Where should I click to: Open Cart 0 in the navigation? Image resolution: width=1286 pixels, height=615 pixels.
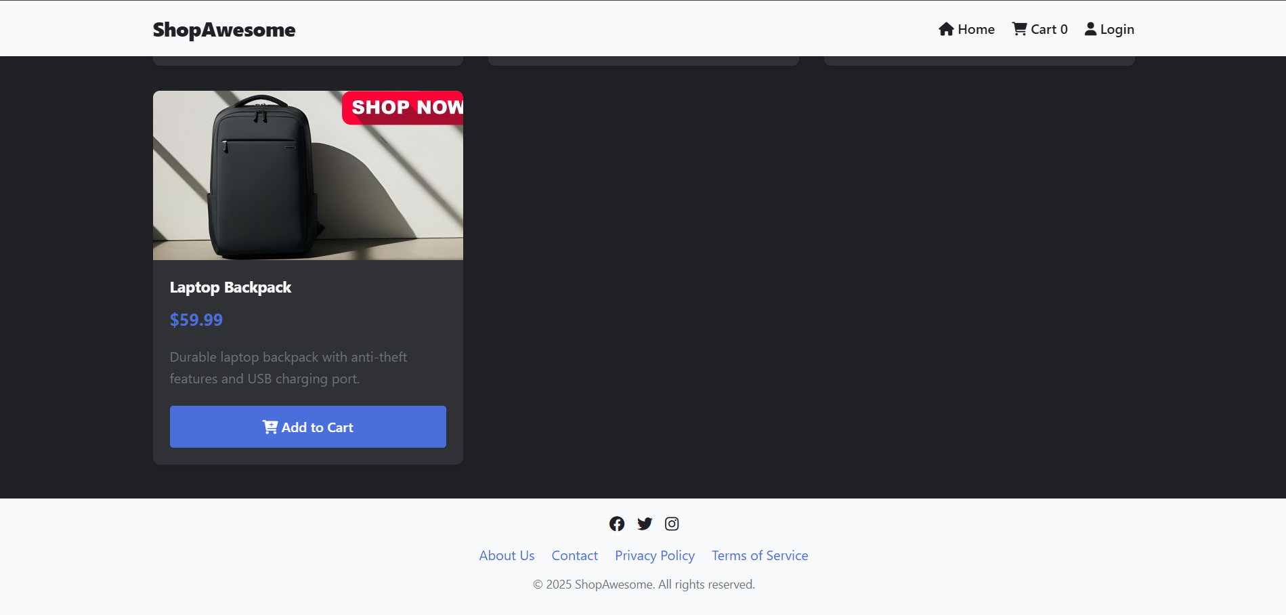tap(1039, 29)
